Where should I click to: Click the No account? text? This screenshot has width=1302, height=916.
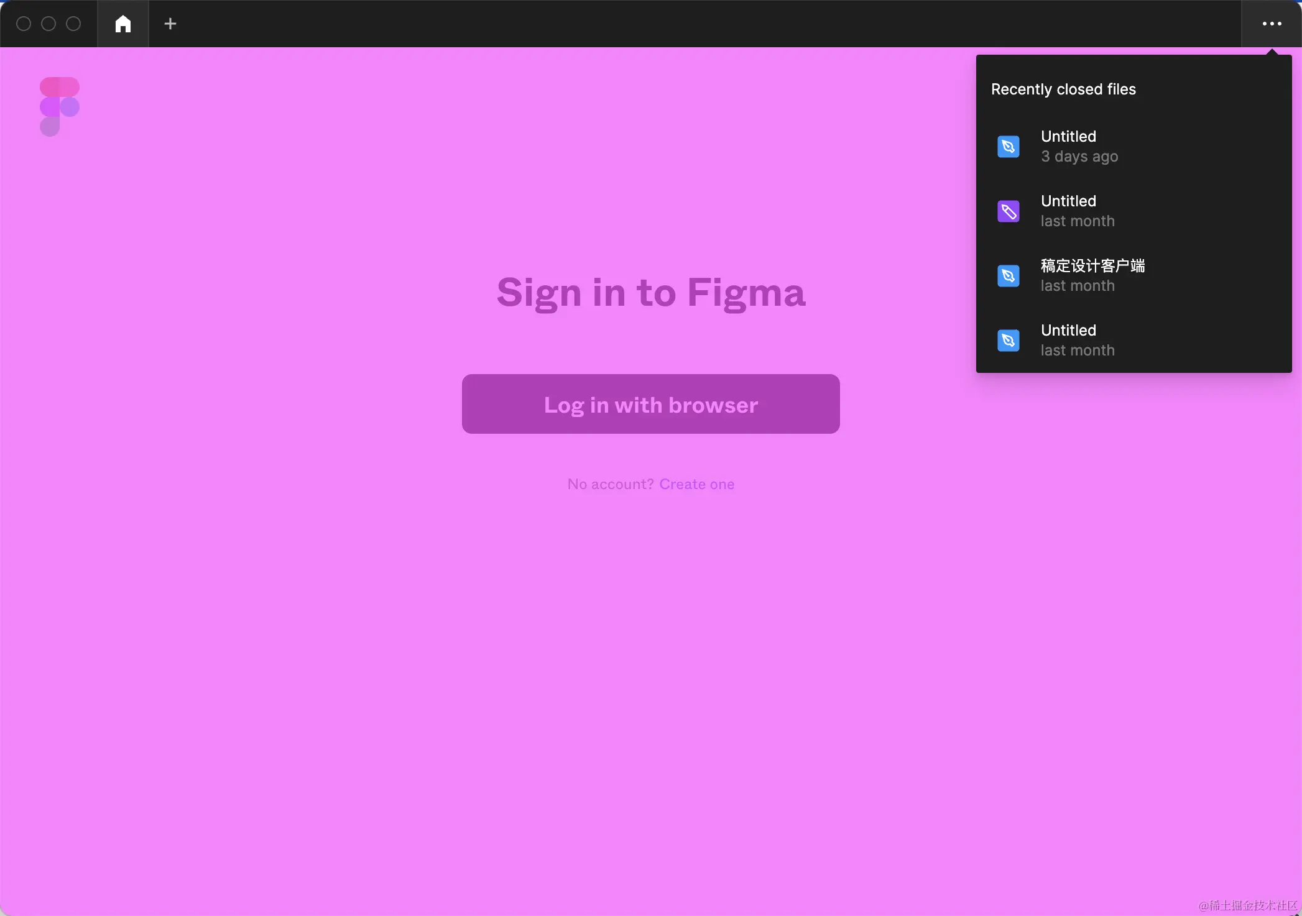[x=610, y=484]
